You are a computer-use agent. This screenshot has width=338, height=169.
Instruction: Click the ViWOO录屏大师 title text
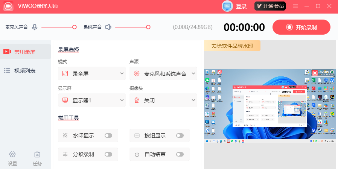pyautogui.click(x=38, y=6)
